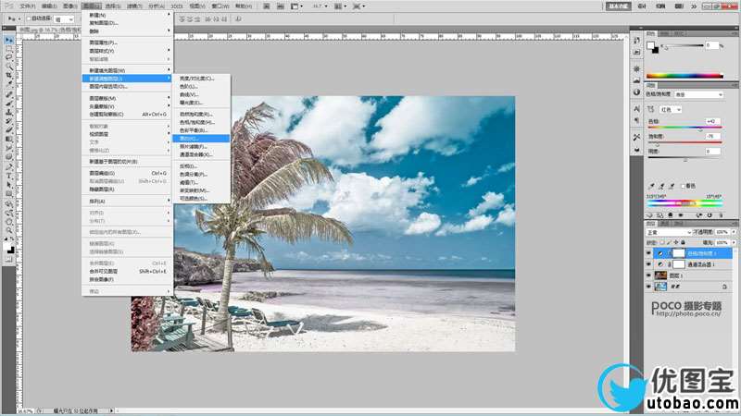Click the image document tab
This screenshot has height=416, width=741.
pyautogui.click(x=50, y=30)
